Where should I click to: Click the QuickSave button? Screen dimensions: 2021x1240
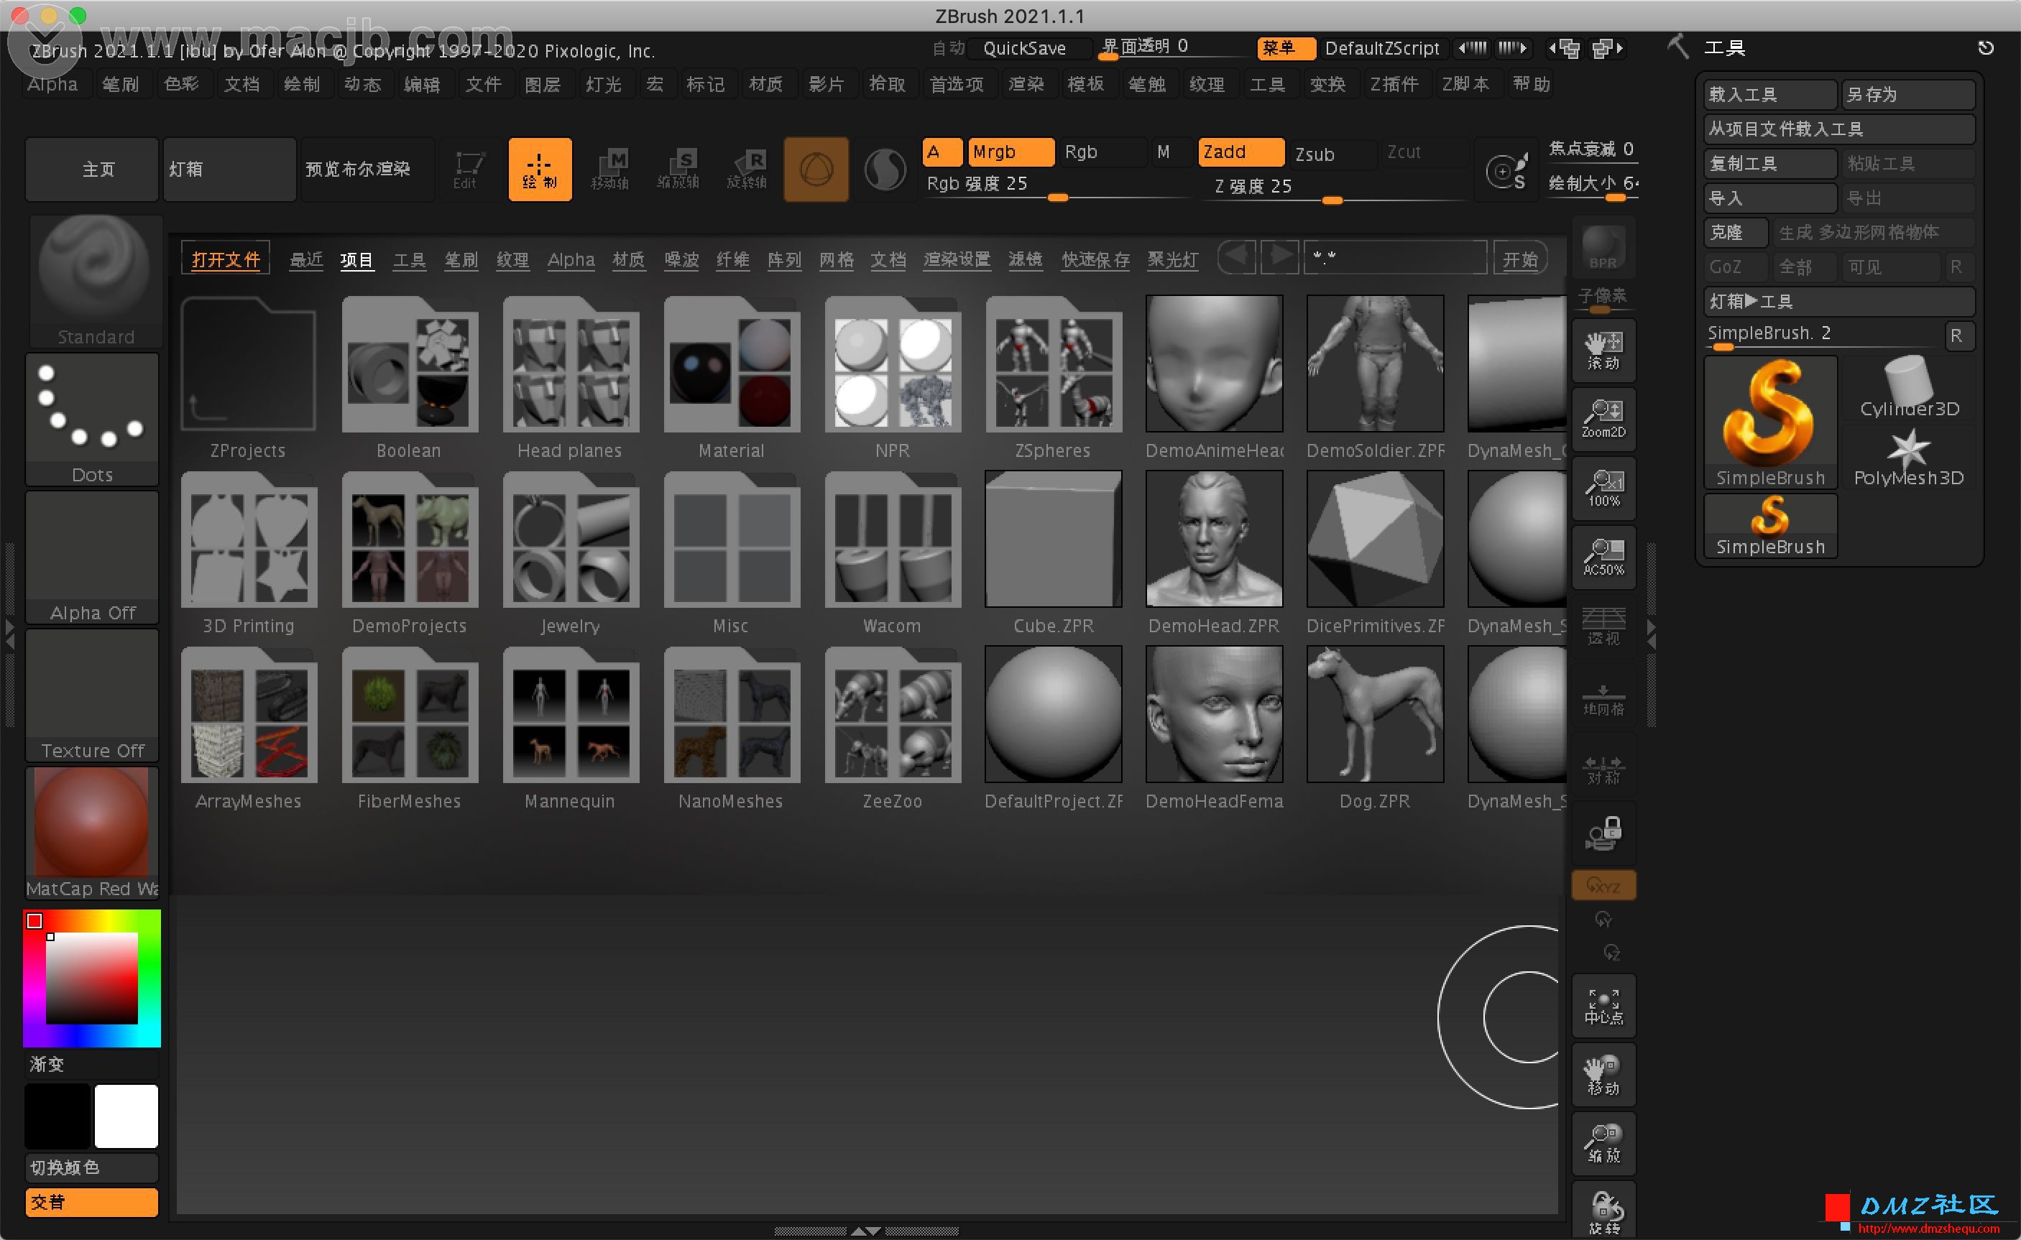(1029, 48)
